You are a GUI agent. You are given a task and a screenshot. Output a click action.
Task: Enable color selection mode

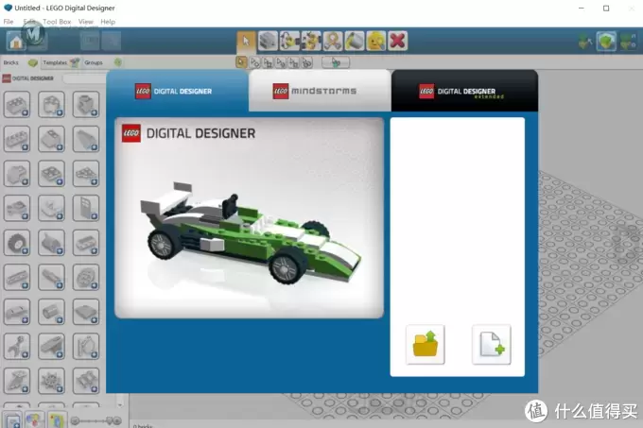(x=281, y=62)
